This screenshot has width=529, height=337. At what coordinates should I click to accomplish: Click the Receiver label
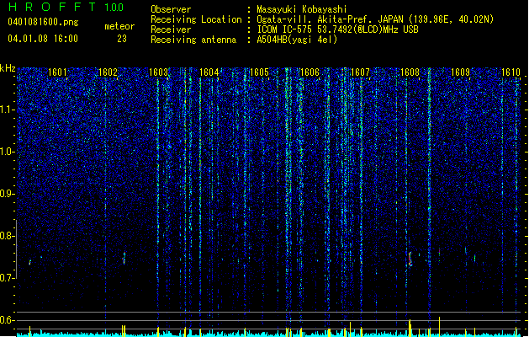tap(171, 29)
